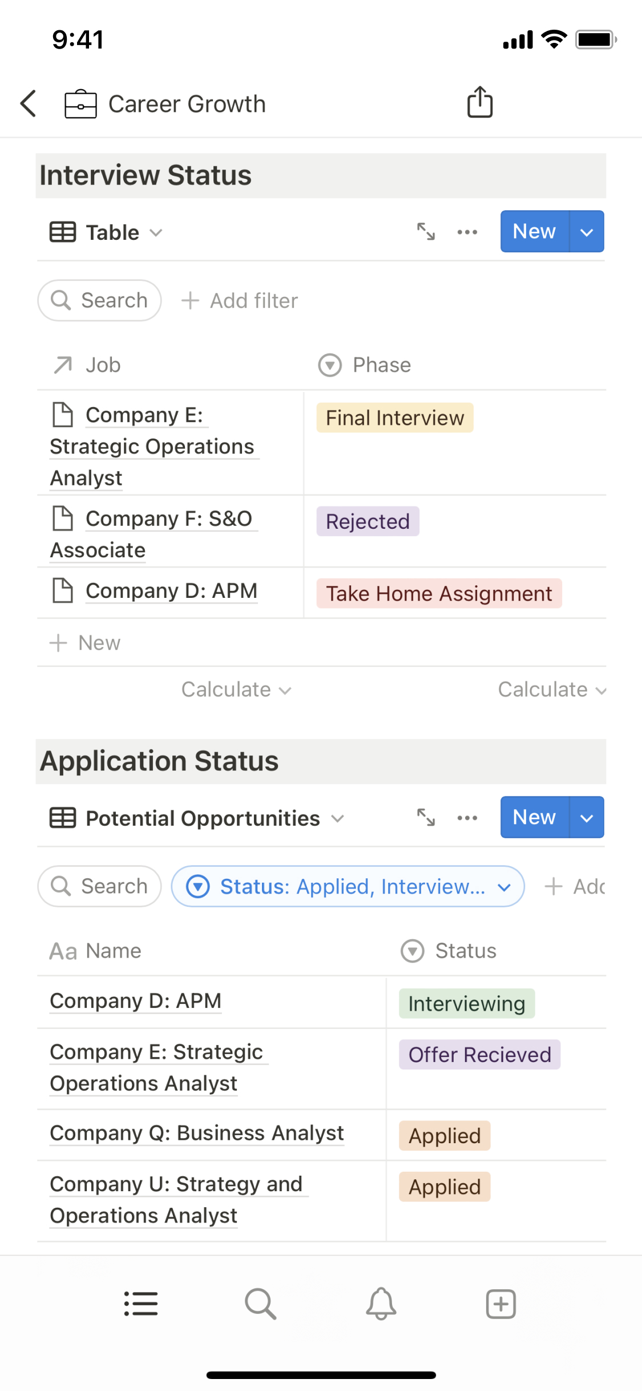
Task: Open the bottom bar search icon
Action: pyautogui.click(x=260, y=1304)
